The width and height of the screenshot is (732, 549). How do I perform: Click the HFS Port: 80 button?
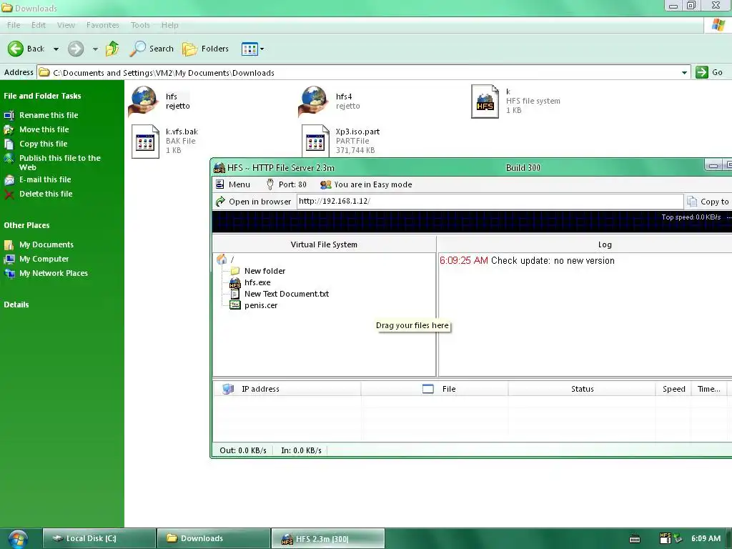pos(286,184)
